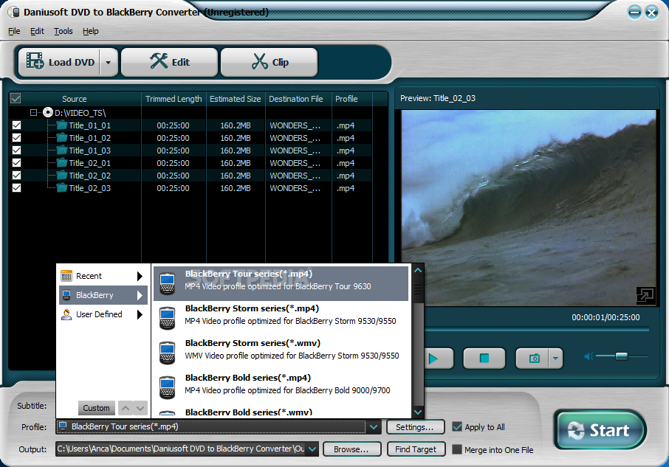This screenshot has height=467, width=669.
Task: Click the folder icon of Title_01_03
Action: pos(62,151)
